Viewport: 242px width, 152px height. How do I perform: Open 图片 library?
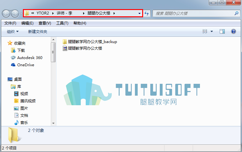click(24, 108)
